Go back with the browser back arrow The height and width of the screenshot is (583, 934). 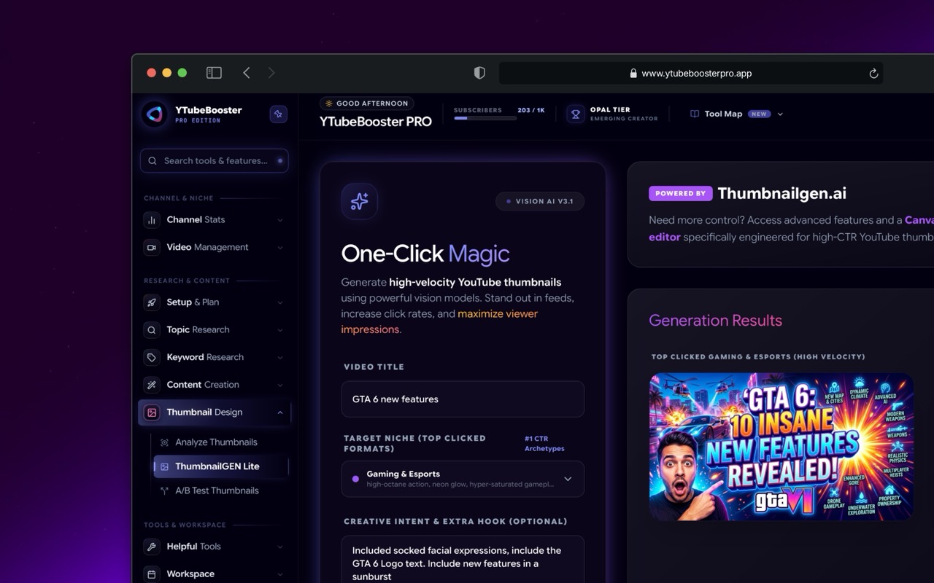pos(247,73)
